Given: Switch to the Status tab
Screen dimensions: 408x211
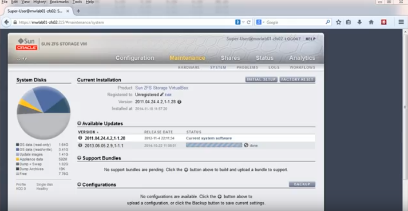Looking at the screenshot, I should point(265,58).
